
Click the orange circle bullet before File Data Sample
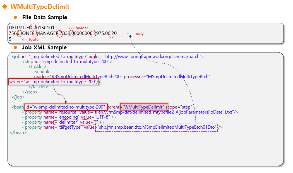[x=16, y=17]
